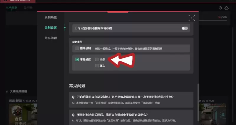The height and width of the screenshot is (125, 236).
Task: Click the cloud upload icon
Action: [x=226, y=8]
